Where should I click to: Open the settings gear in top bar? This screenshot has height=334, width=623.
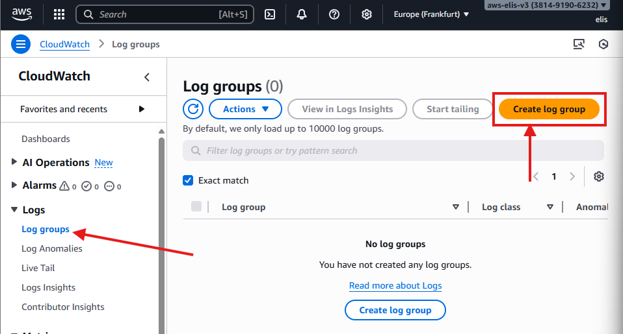(x=367, y=14)
